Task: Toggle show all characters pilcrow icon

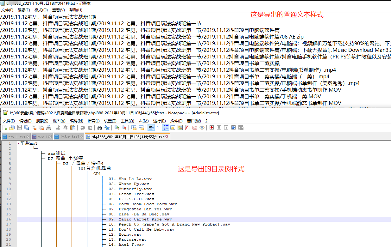Action: point(158,128)
